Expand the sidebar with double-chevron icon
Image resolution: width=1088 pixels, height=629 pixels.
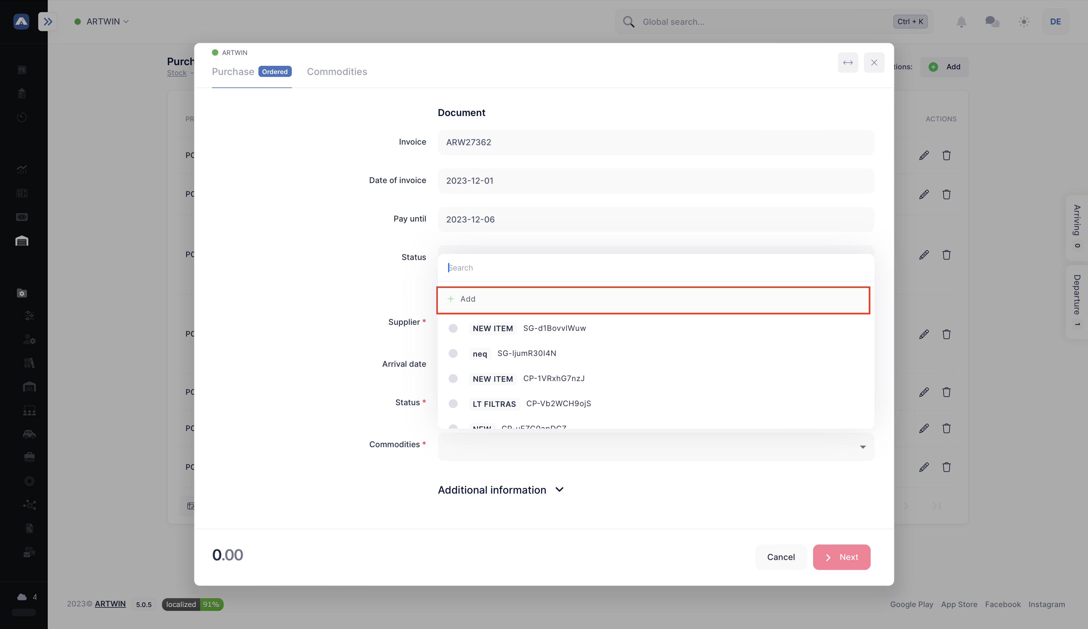point(47,22)
